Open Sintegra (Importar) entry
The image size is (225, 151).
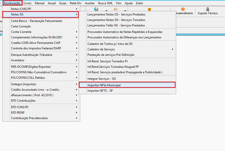[41, 84]
